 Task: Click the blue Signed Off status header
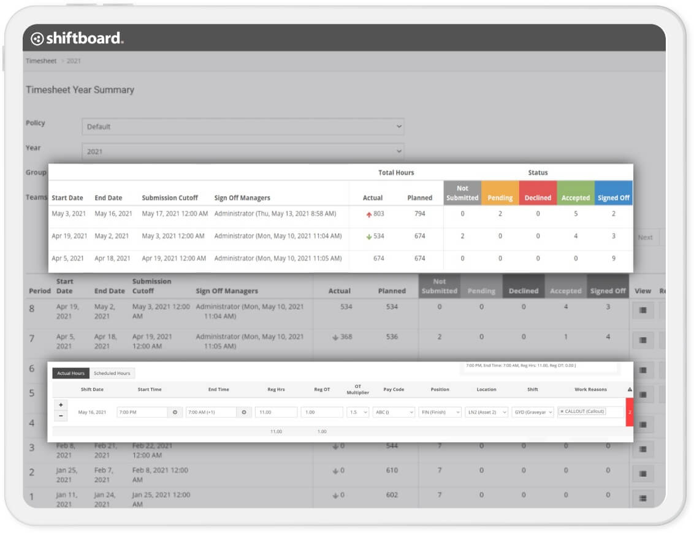[x=614, y=193]
